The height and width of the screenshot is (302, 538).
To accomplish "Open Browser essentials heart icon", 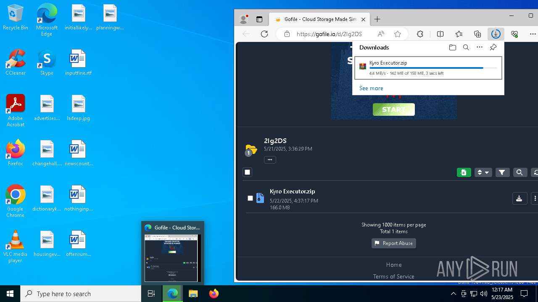I will pos(514,34).
